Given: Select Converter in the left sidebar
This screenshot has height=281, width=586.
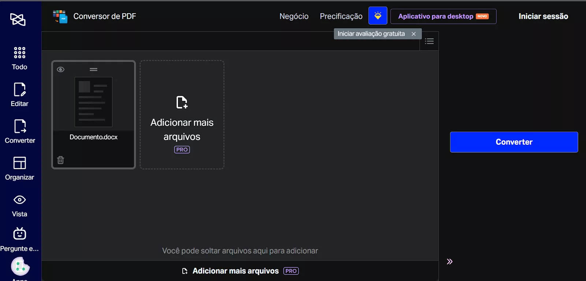Looking at the screenshot, I should coord(20,131).
